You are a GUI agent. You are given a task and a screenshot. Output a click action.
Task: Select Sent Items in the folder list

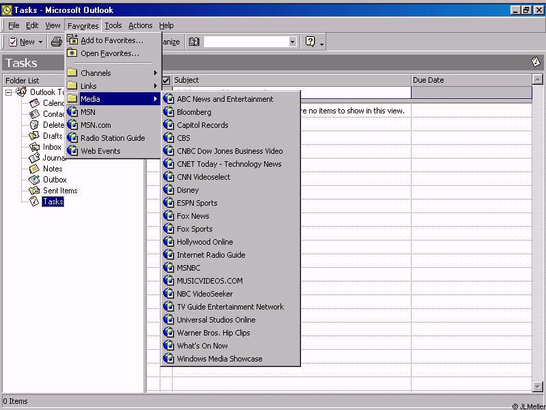click(60, 191)
